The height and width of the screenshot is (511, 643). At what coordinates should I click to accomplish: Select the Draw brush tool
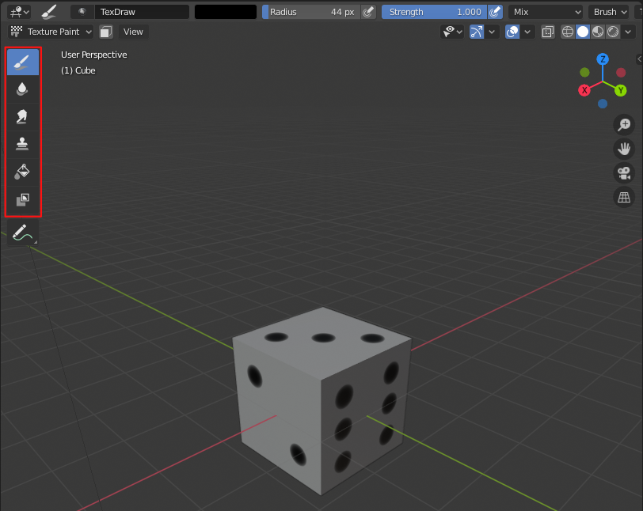coord(23,62)
